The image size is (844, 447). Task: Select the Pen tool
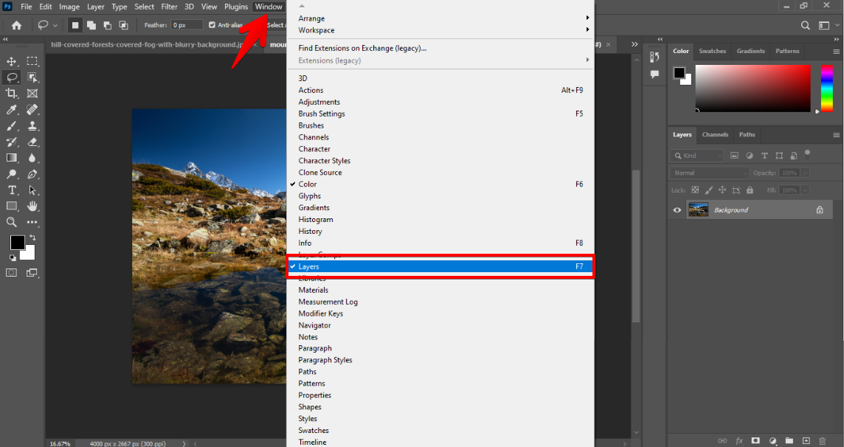(32, 174)
